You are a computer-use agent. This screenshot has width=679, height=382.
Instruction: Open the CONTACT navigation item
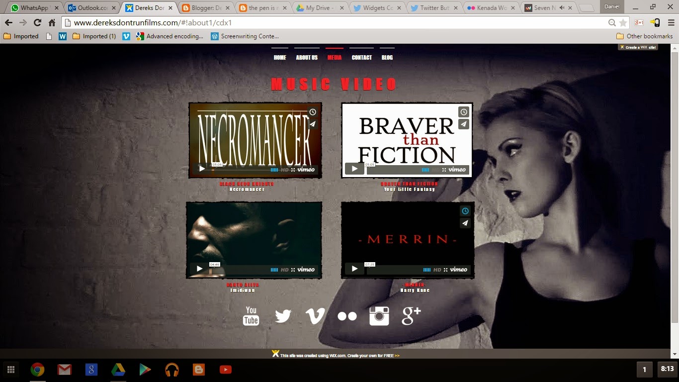pyautogui.click(x=362, y=58)
